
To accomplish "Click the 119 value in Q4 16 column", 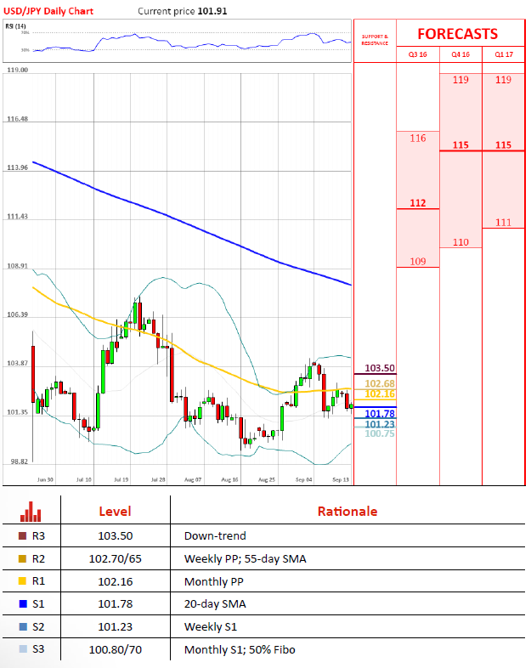I will pyautogui.click(x=460, y=80).
